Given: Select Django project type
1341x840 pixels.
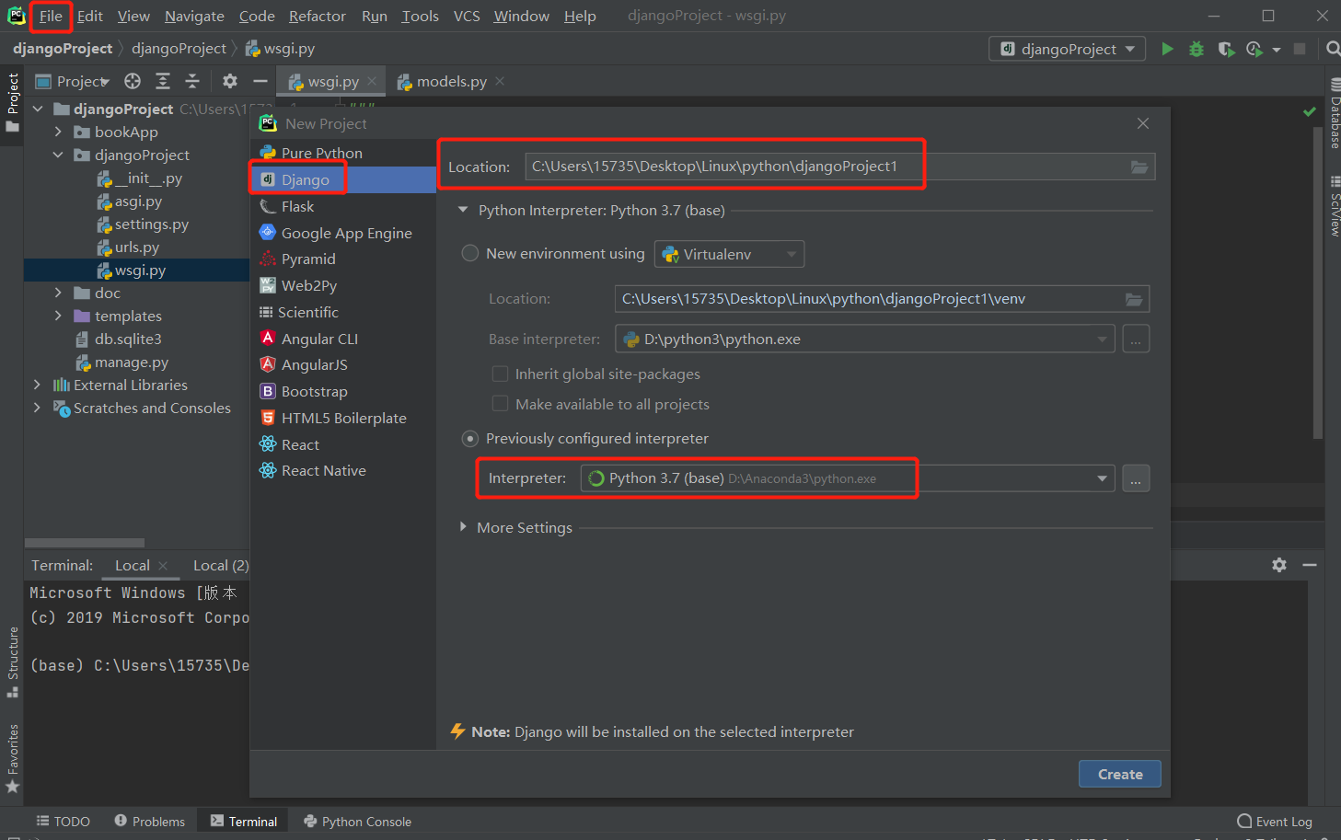Looking at the screenshot, I should pyautogui.click(x=343, y=179).
